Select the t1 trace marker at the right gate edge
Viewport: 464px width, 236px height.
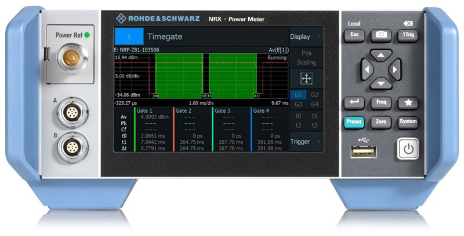256,96
